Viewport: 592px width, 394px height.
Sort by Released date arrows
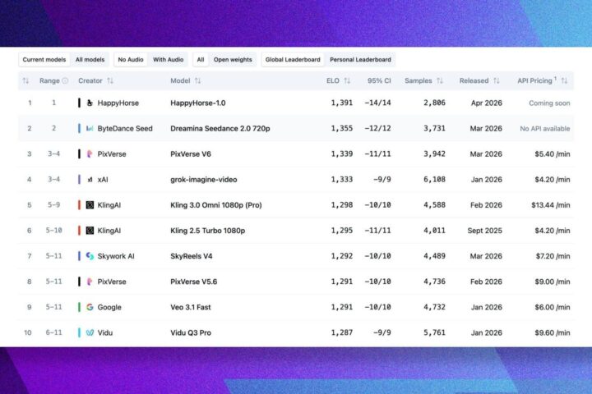pos(496,80)
